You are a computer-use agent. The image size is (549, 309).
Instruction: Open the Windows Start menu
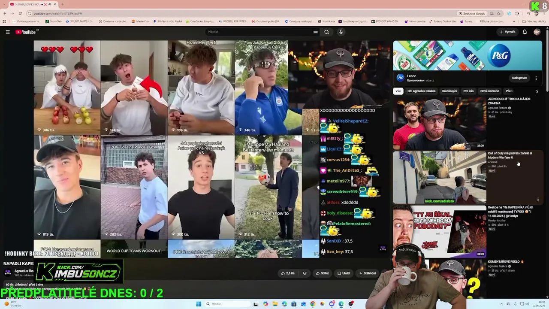coord(199,304)
